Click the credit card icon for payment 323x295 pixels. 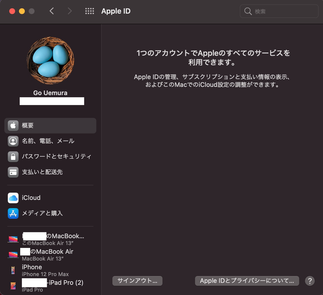(x=13, y=172)
